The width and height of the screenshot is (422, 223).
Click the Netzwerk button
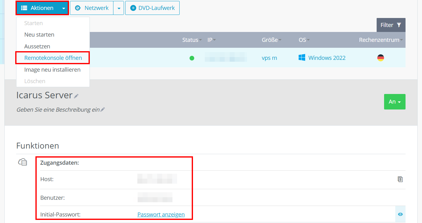(x=92, y=8)
